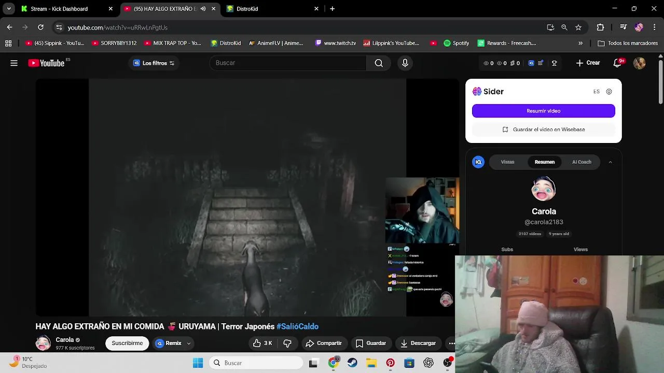
Task: Select the Vistas tab in vidIQ panel
Action: [x=507, y=162]
